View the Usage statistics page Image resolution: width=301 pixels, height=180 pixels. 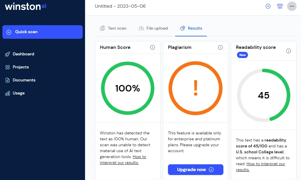[x=19, y=93]
